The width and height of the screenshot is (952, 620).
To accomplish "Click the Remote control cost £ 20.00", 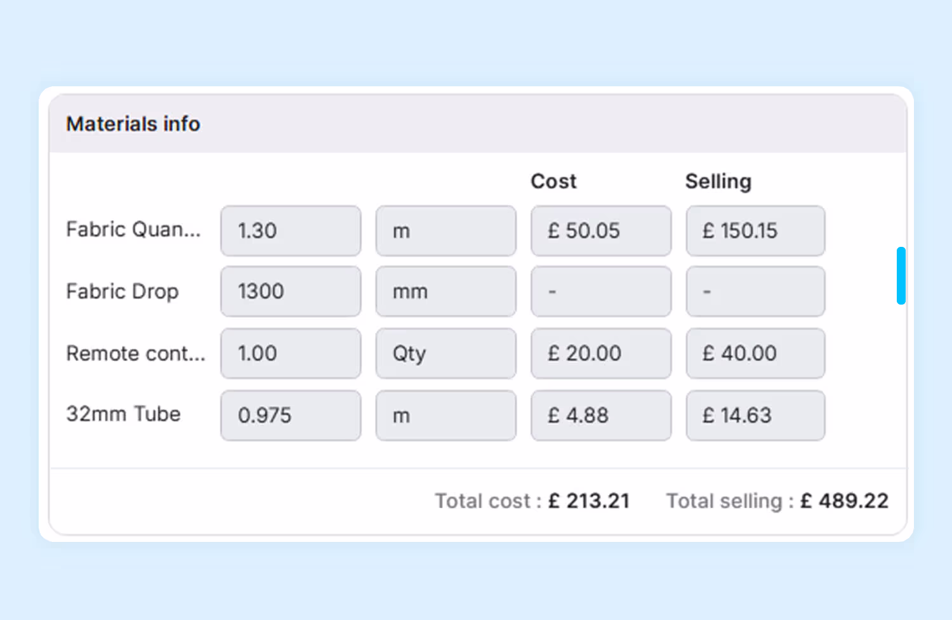I will pos(601,353).
